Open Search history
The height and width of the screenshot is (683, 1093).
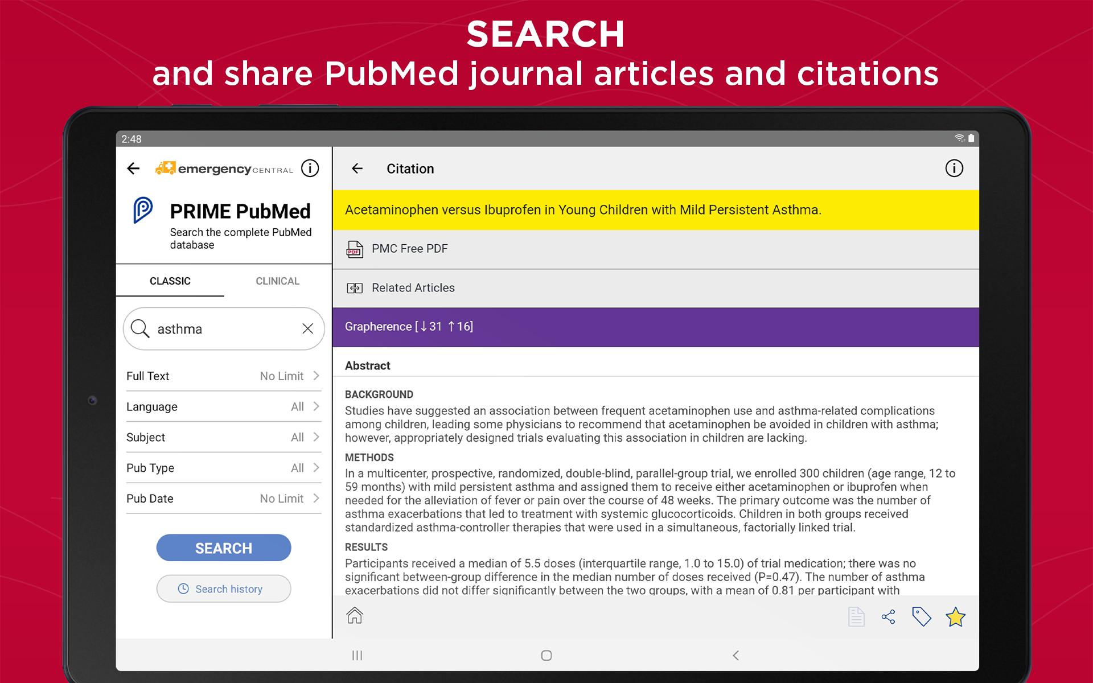(223, 589)
